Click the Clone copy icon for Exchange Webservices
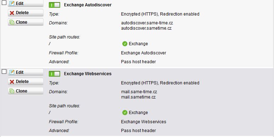The width and height of the screenshot is (274, 137). [x=12, y=91]
